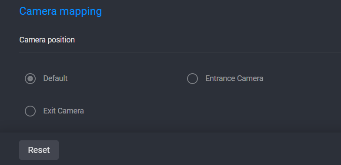Image resolution: width=341 pixels, height=165 pixels.
Task: Reset camera mapping settings
Action: coord(39,150)
